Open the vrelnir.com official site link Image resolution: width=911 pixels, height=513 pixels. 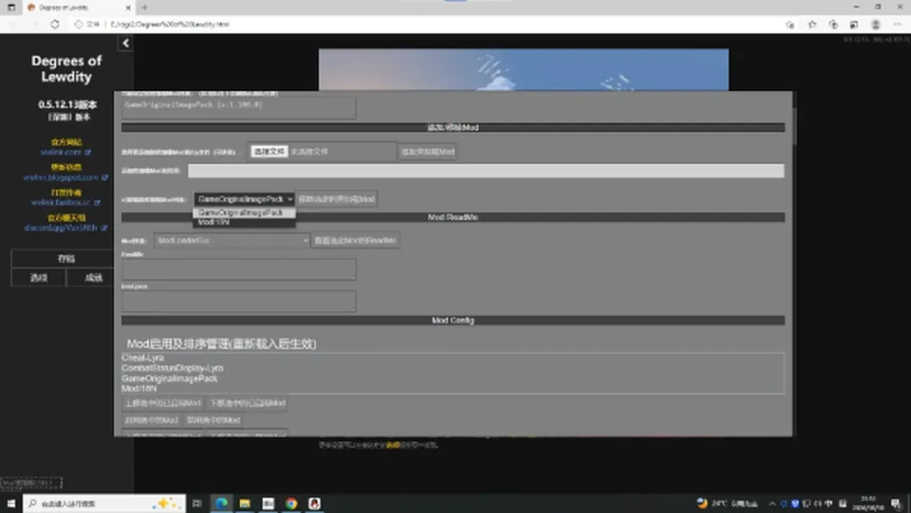[65, 152]
